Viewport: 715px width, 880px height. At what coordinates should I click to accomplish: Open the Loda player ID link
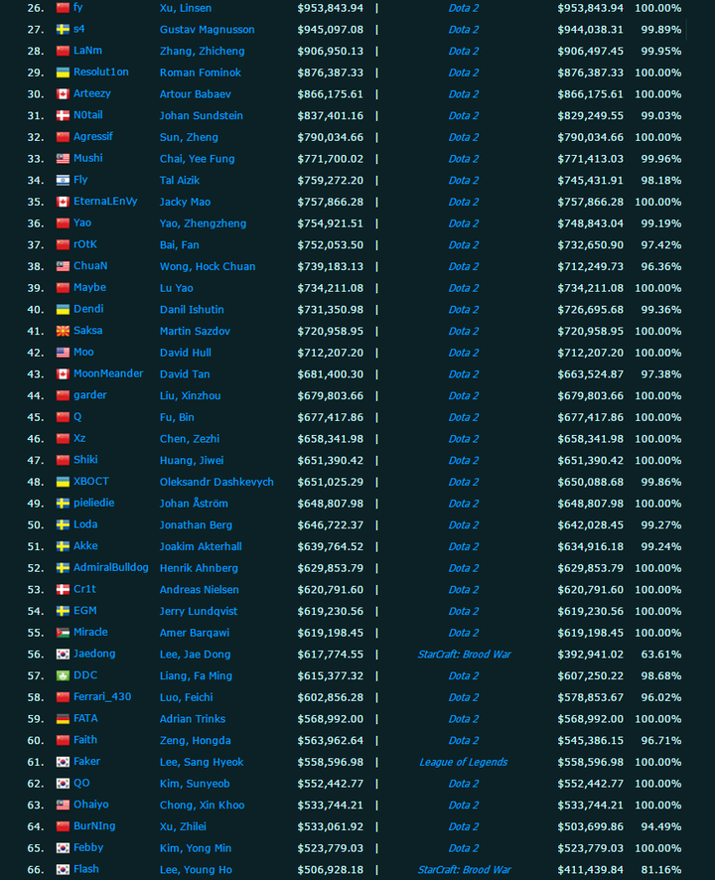pos(85,524)
